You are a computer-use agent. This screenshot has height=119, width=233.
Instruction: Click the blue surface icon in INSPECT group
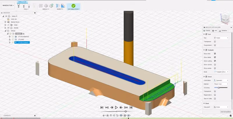(63, 6)
